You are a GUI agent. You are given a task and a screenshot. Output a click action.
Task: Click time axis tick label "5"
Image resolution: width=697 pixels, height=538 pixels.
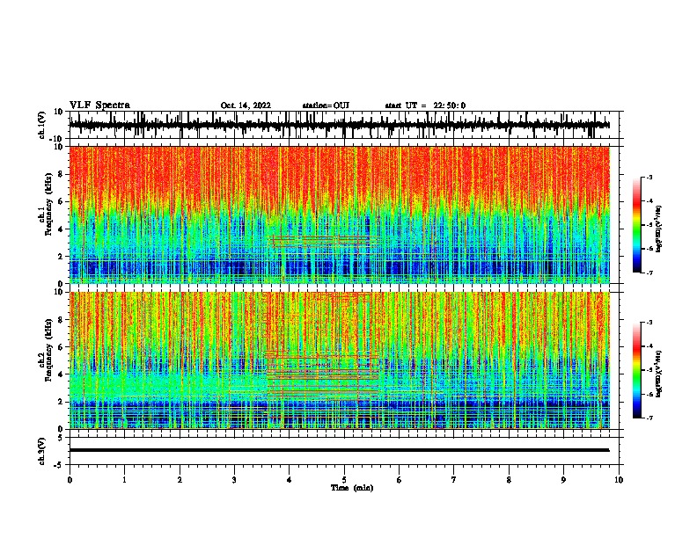[344, 480]
